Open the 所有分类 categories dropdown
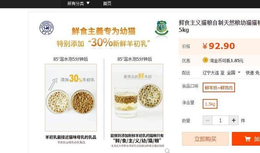Viewport: 260px width, 153px height. pyautogui.click(x=78, y=3)
